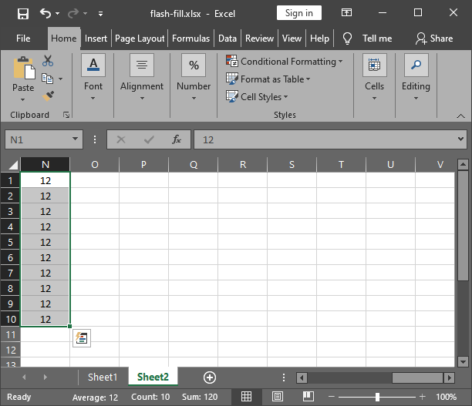Select column N header
This screenshot has height=406, width=472.
coord(46,165)
